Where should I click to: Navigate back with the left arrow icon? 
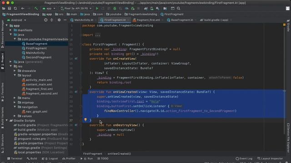[23, 9]
